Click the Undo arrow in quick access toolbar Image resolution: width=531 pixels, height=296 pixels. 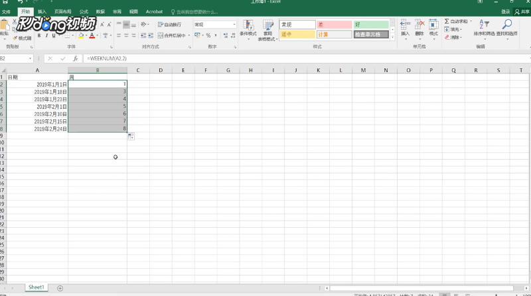(20, 2)
